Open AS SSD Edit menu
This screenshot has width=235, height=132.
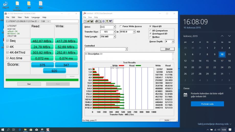tap(13, 17)
